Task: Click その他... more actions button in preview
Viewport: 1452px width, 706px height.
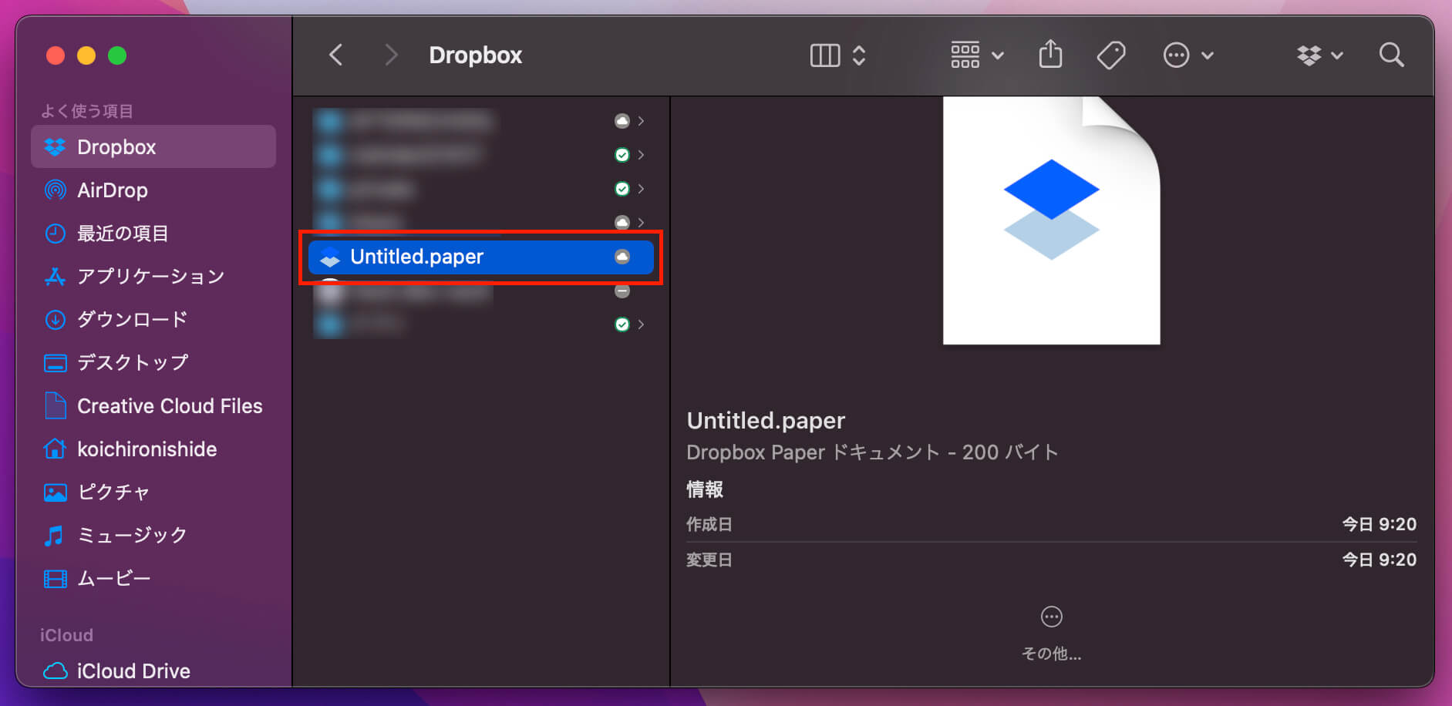Action: 1051,635
